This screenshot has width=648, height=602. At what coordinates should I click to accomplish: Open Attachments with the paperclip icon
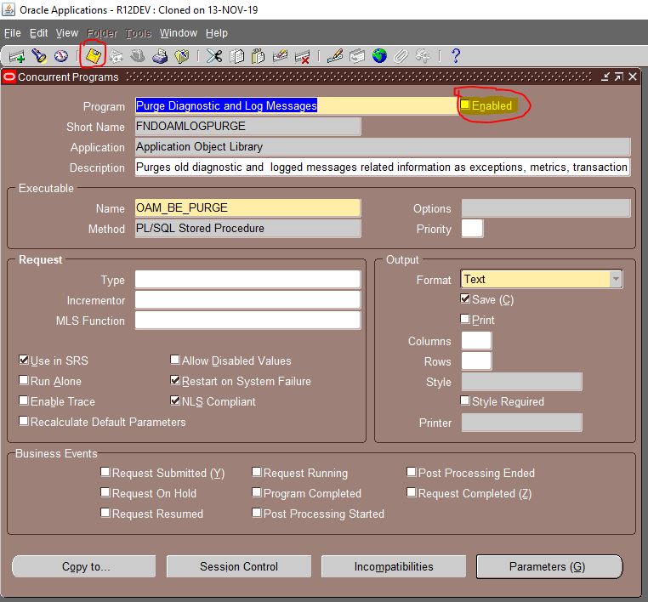pos(401,56)
